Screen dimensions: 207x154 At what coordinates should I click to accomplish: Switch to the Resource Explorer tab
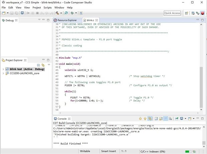point(67,20)
